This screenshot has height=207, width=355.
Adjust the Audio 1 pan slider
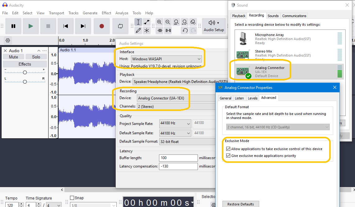(25, 82)
